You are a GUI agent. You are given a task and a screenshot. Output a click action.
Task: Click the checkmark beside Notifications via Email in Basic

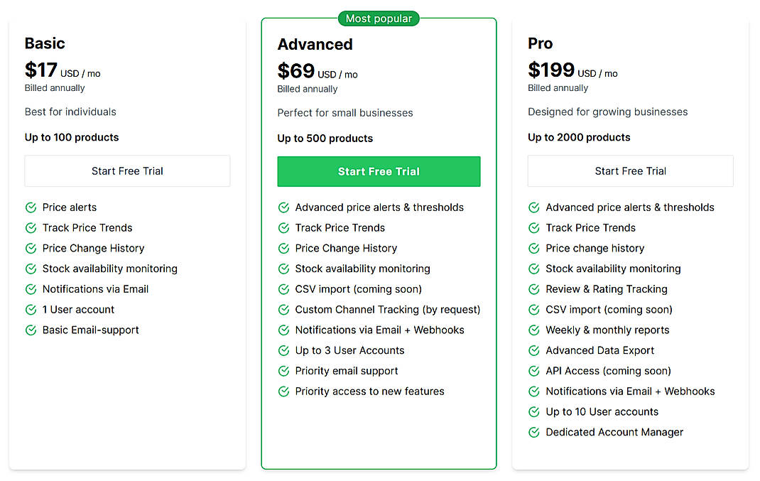(31, 289)
